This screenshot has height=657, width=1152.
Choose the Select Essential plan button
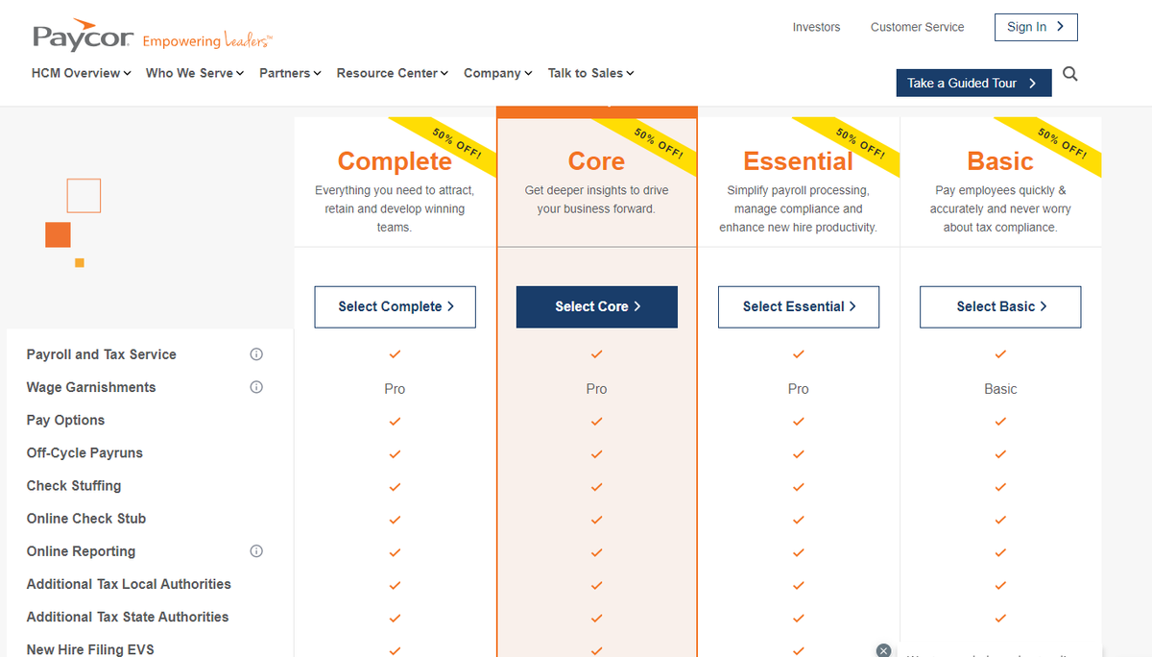point(799,306)
